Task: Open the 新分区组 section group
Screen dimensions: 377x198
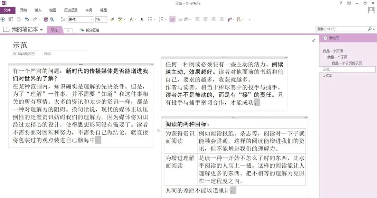Action: coord(89,30)
